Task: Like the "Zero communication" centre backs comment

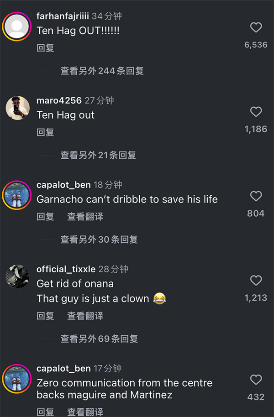Action: pos(256,380)
